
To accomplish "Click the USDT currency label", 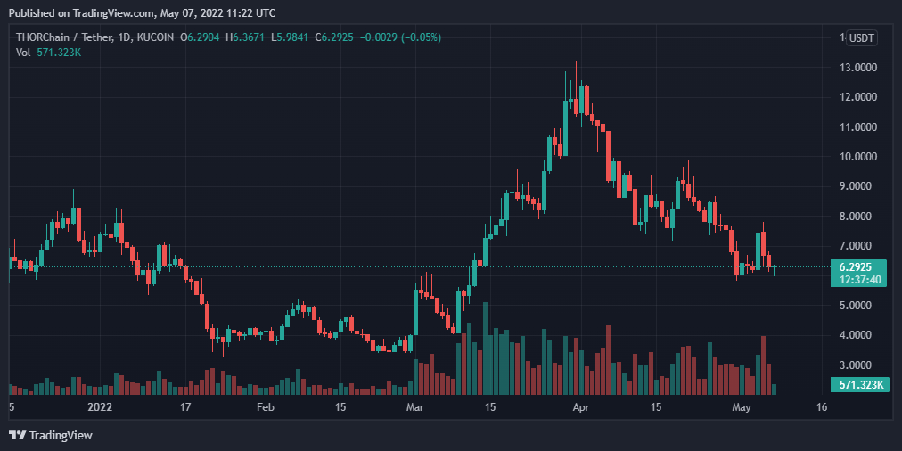I will pyautogui.click(x=862, y=38).
